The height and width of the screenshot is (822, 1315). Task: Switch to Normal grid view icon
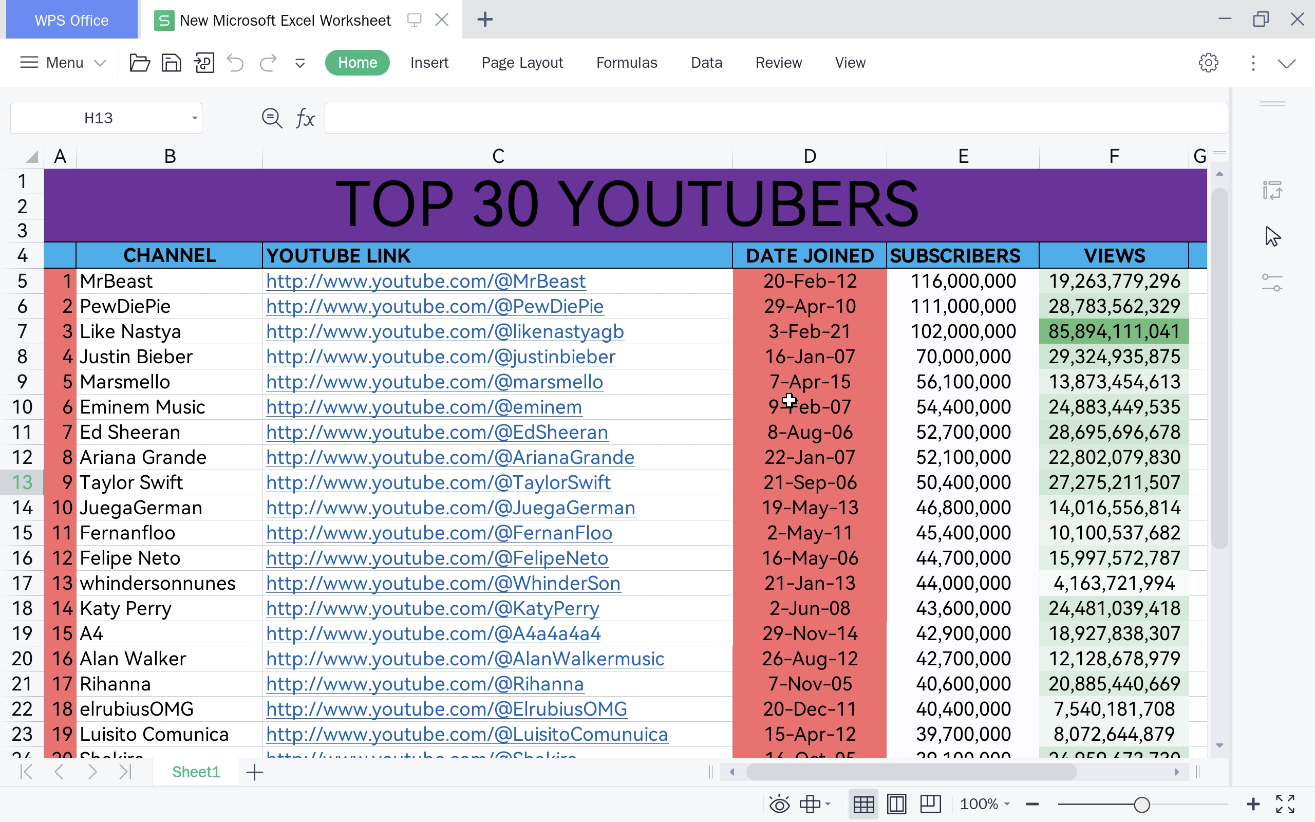click(863, 804)
